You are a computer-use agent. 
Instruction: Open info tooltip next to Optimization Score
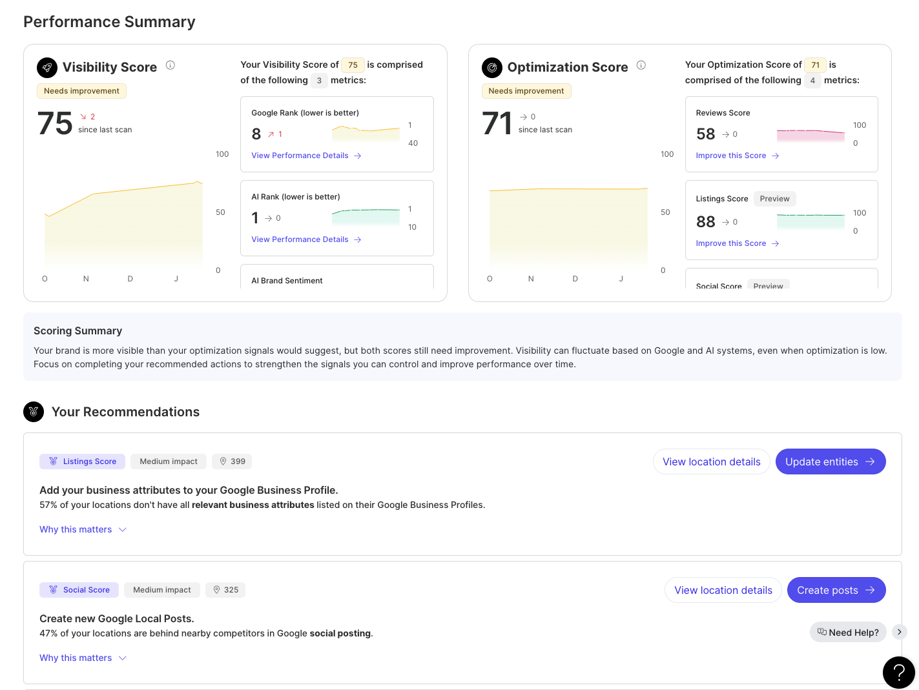641,65
